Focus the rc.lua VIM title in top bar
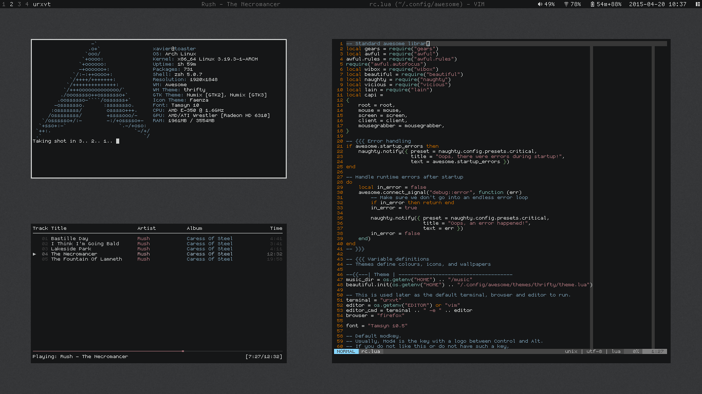 tap(427, 4)
